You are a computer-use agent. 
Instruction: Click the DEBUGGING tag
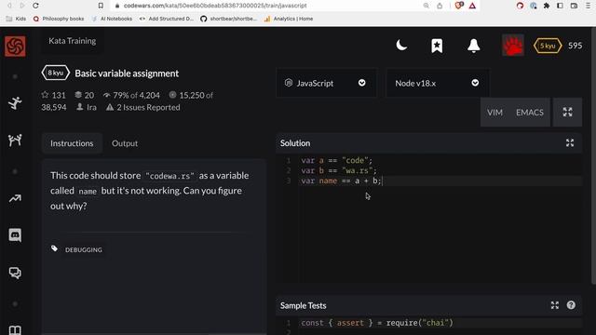pyautogui.click(x=84, y=249)
